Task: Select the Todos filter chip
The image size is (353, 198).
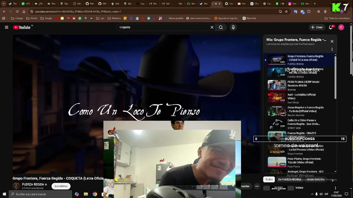Action: tap(269, 179)
